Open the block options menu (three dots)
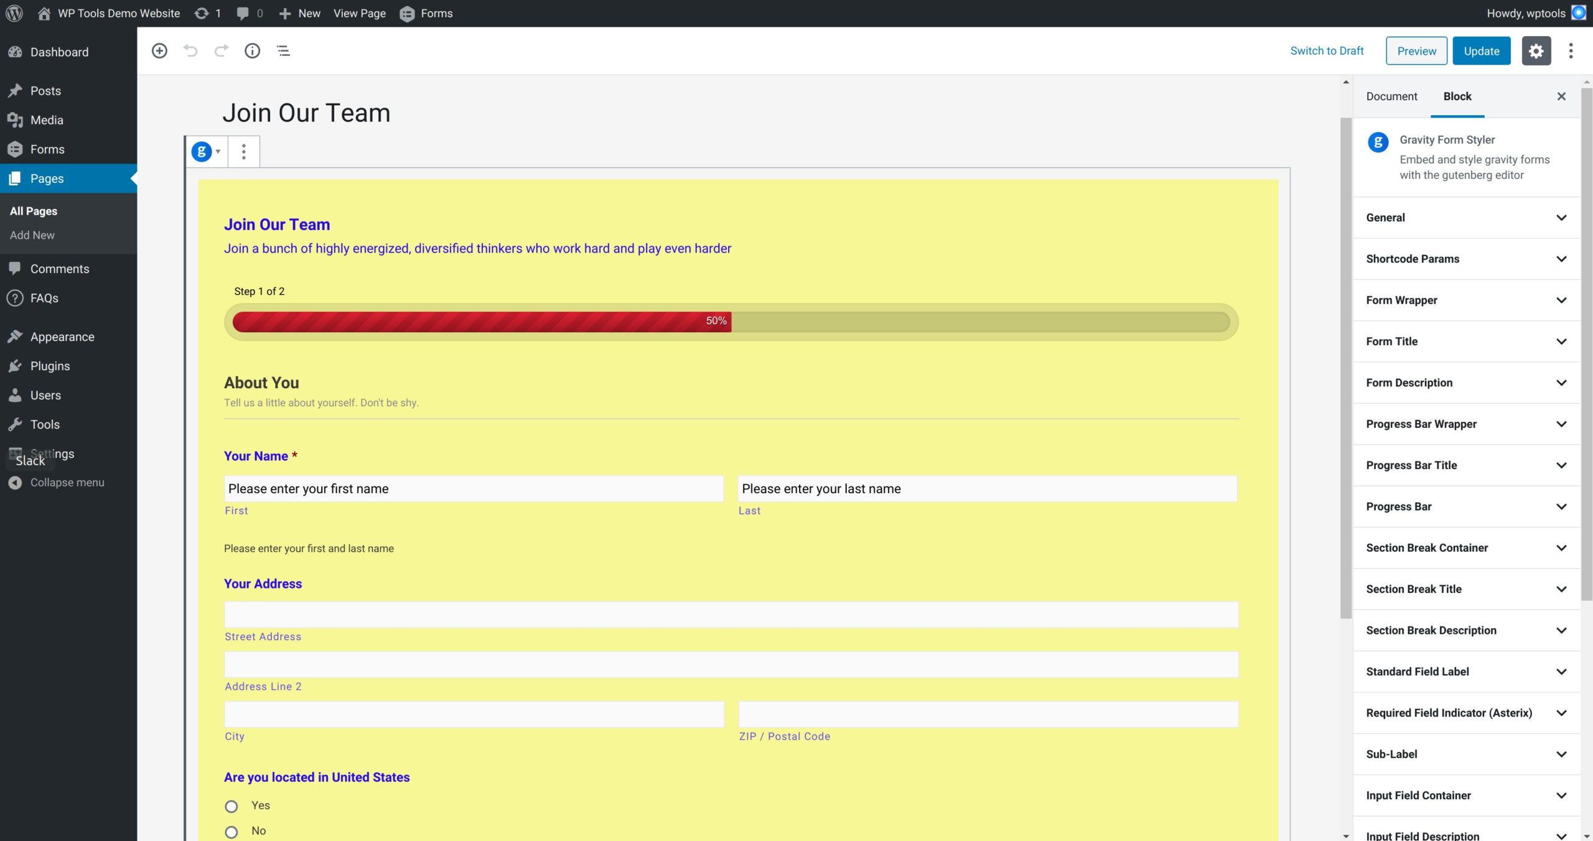 [x=243, y=151]
